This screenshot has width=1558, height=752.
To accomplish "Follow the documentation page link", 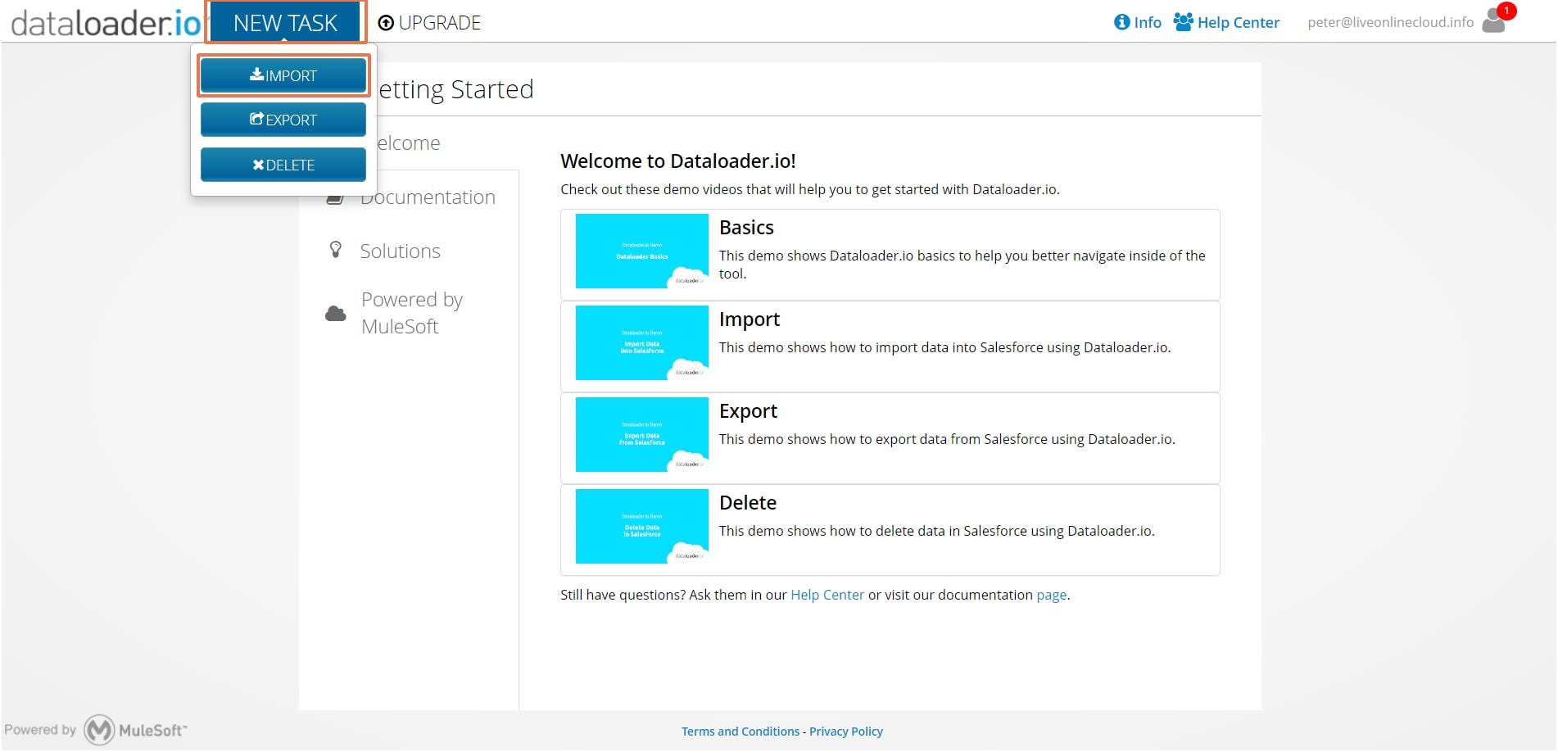I will [1052, 595].
